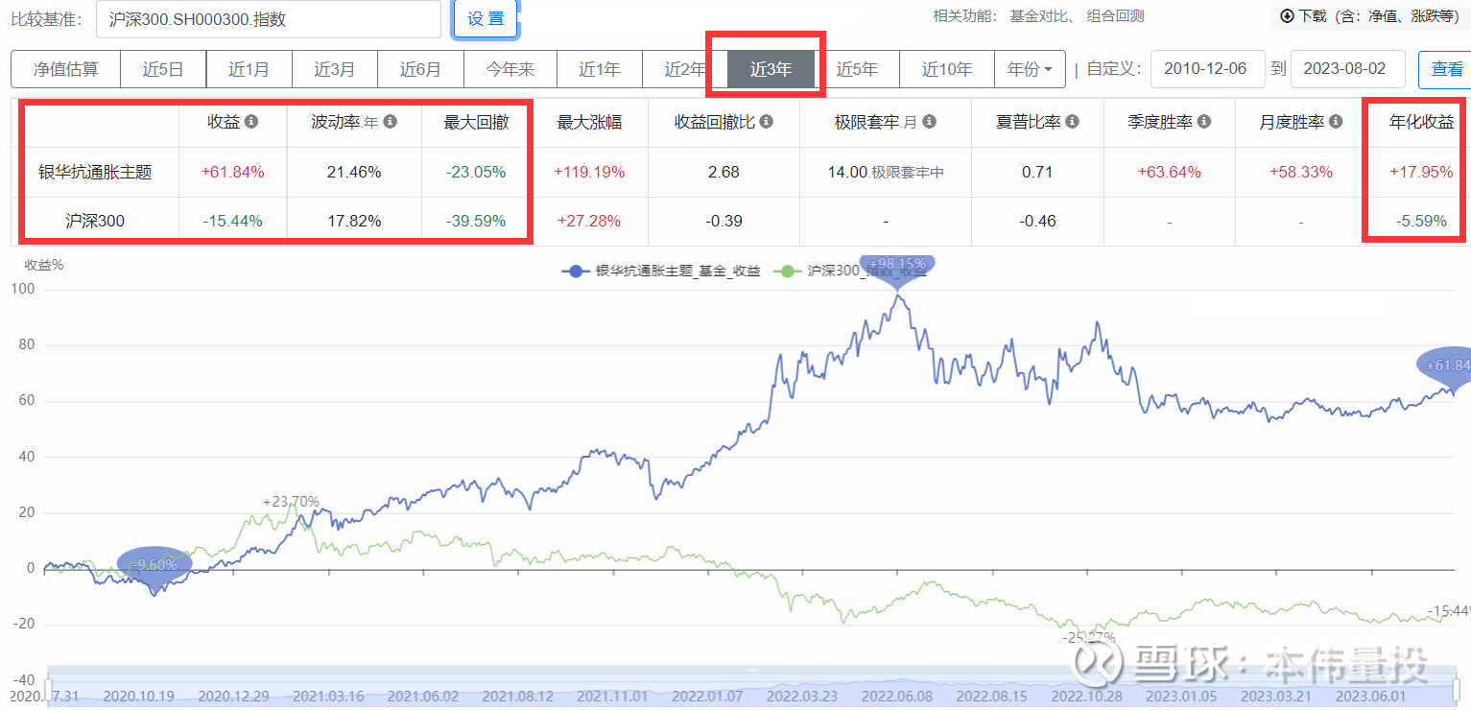Select the 近5日 period tab
Screen dimensions: 1471x710
point(163,69)
